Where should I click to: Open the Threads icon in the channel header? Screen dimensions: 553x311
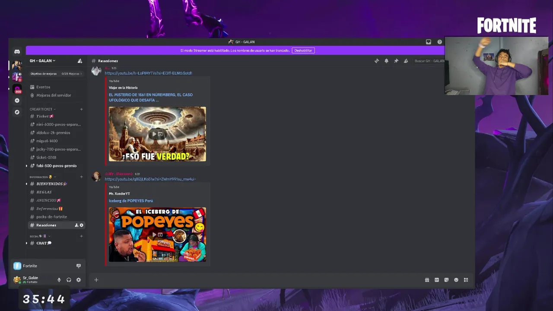(x=377, y=61)
